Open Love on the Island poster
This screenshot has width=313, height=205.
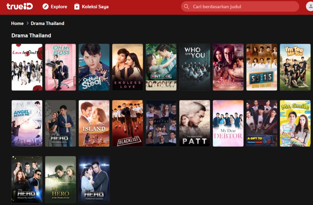tap(94, 123)
